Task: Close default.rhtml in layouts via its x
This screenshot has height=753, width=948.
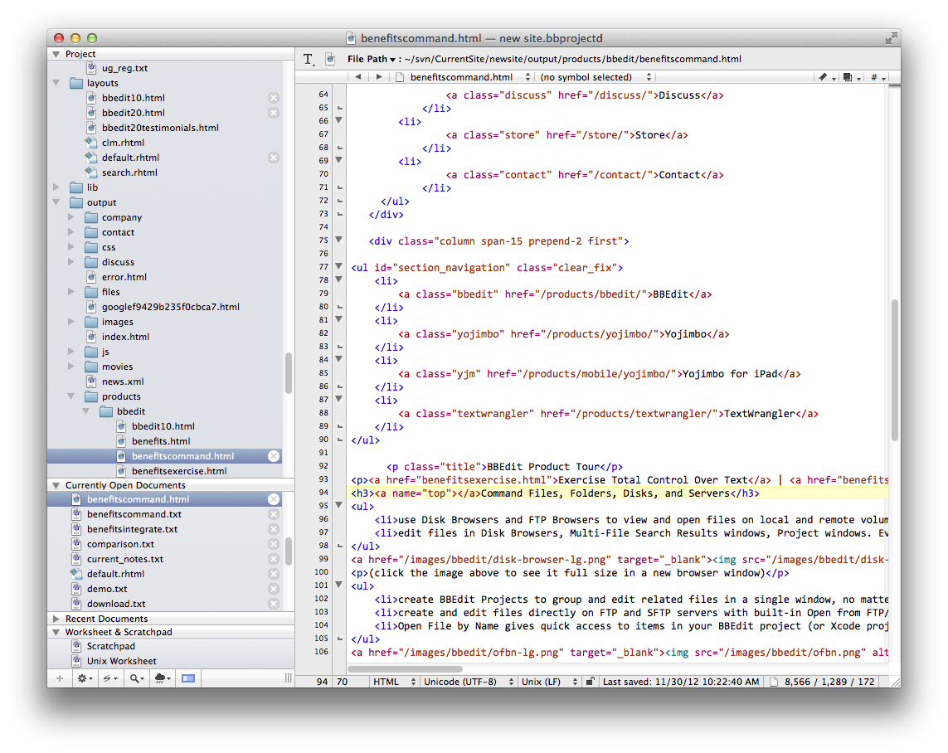Action: click(x=274, y=158)
